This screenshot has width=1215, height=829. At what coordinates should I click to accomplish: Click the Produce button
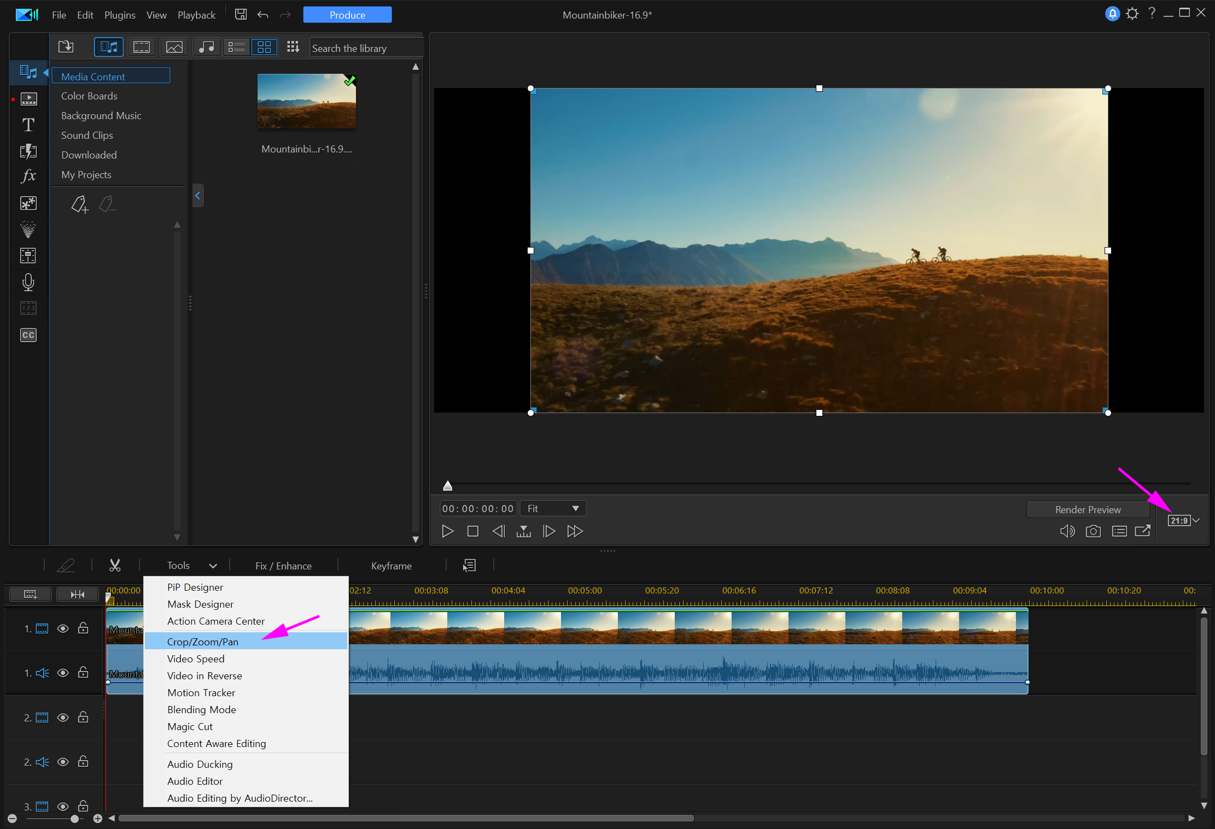click(x=347, y=15)
